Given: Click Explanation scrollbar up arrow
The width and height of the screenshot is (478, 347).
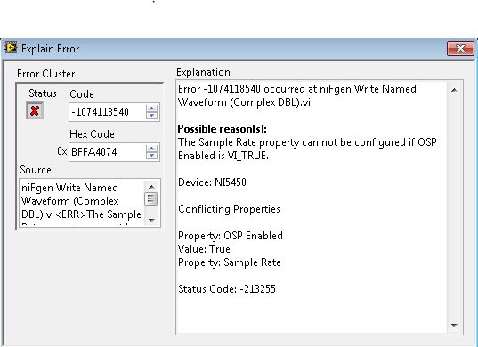Looking at the screenshot, I should [454, 90].
